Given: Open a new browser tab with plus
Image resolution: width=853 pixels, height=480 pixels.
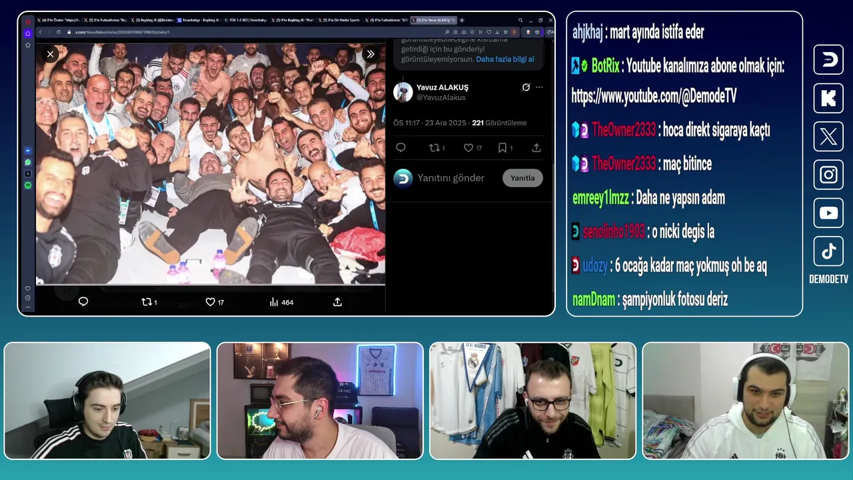Looking at the screenshot, I should tap(462, 20).
